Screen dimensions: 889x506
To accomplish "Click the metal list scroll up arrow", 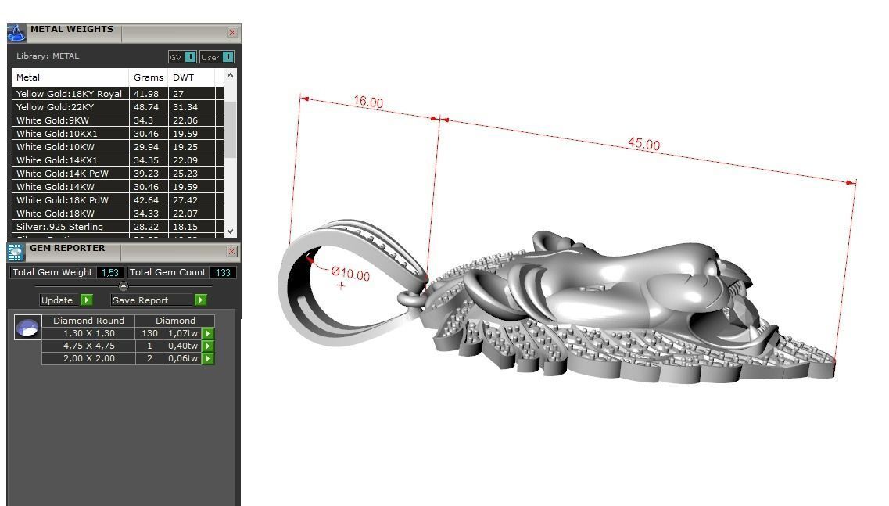I will click(x=230, y=75).
